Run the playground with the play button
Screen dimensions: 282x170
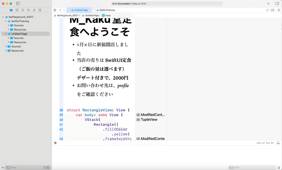click(56, 143)
